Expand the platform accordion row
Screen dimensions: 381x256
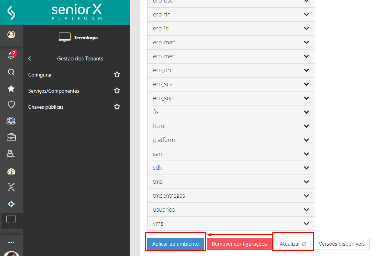pos(306,140)
